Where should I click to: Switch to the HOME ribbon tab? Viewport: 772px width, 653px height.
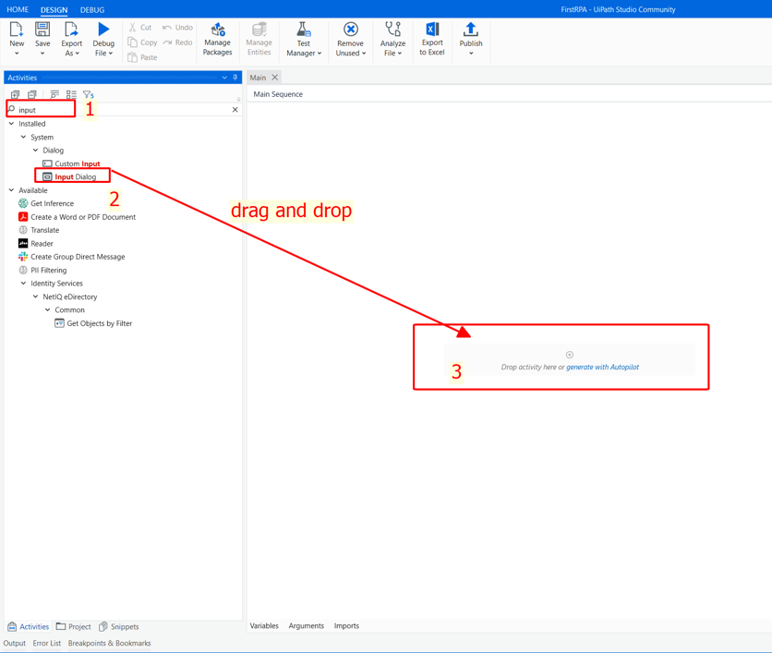(18, 9)
